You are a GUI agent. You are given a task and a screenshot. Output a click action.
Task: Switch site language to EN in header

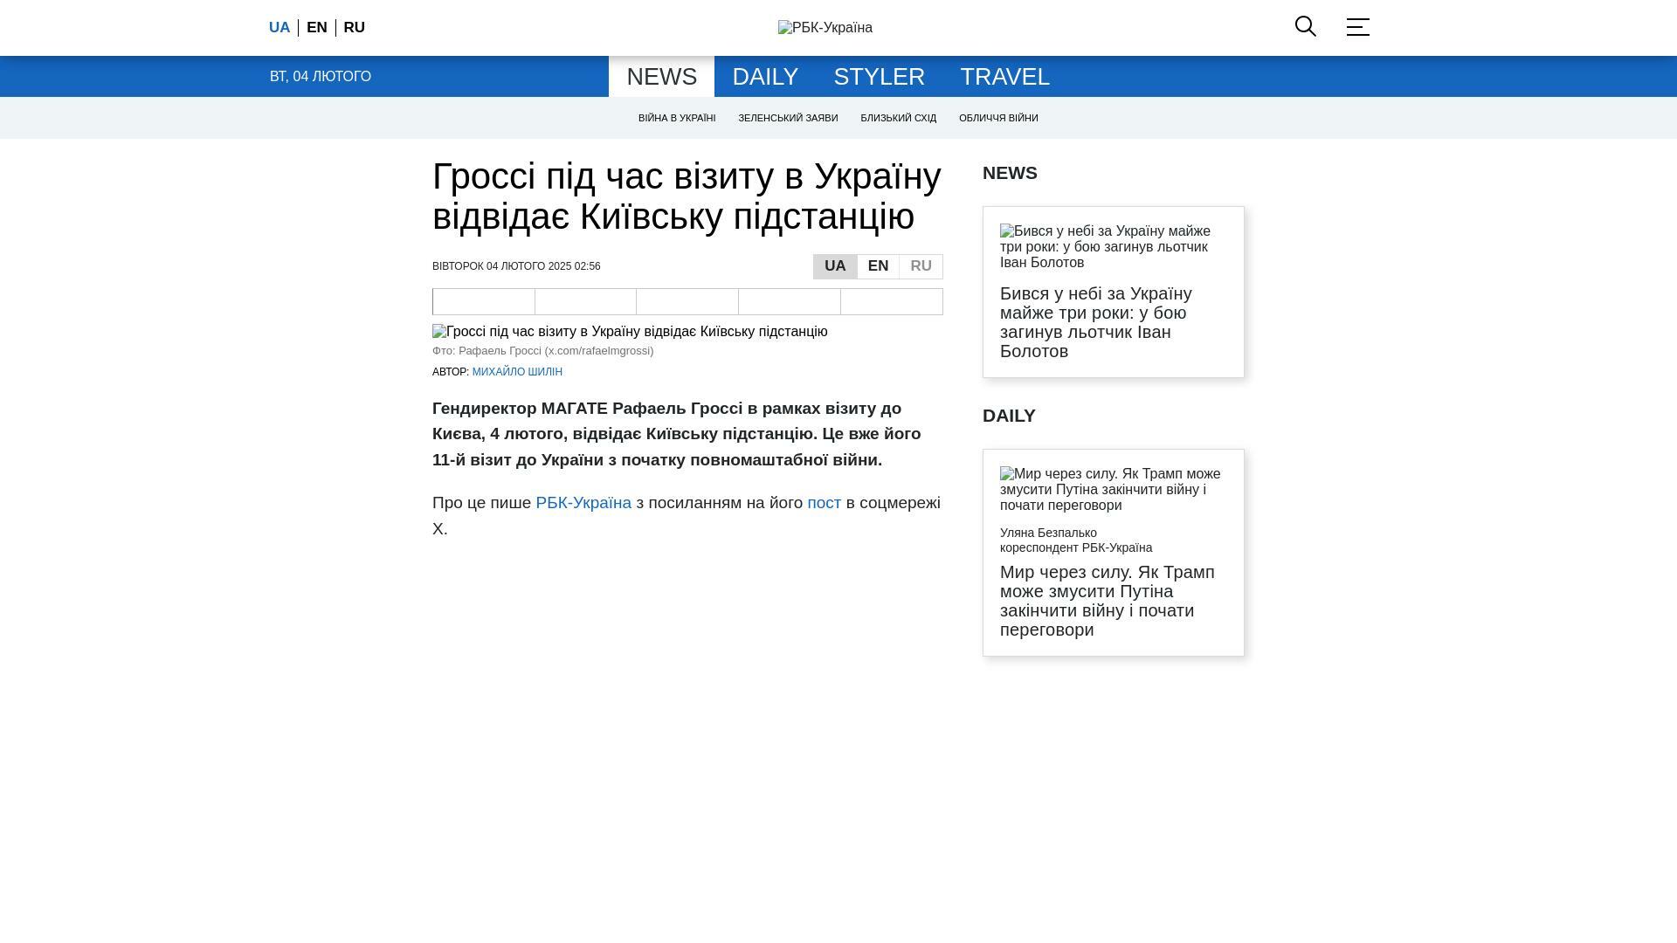[317, 28]
